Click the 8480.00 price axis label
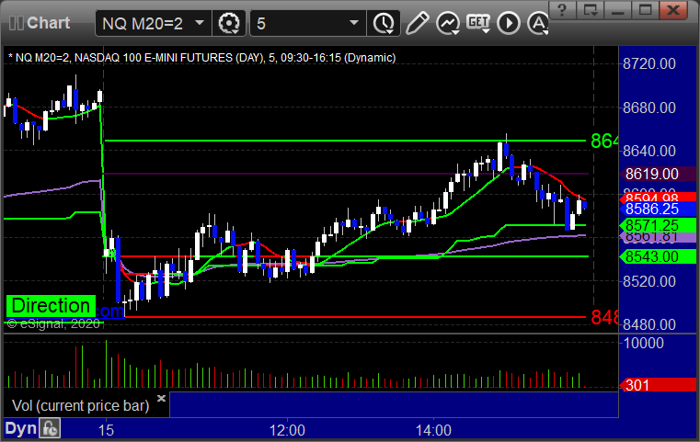The height and width of the screenshot is (442, 700). point(649,324)
